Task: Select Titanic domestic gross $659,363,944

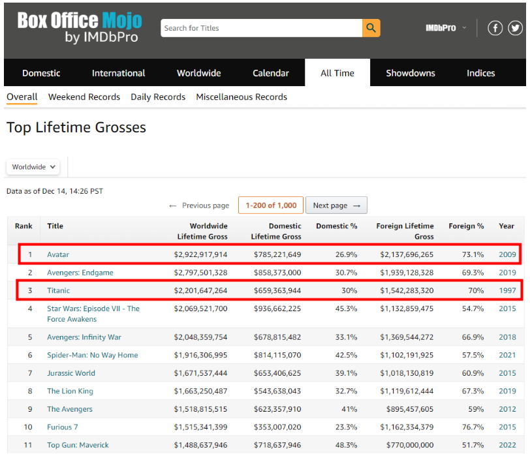Action: click(x=277, y=290)
